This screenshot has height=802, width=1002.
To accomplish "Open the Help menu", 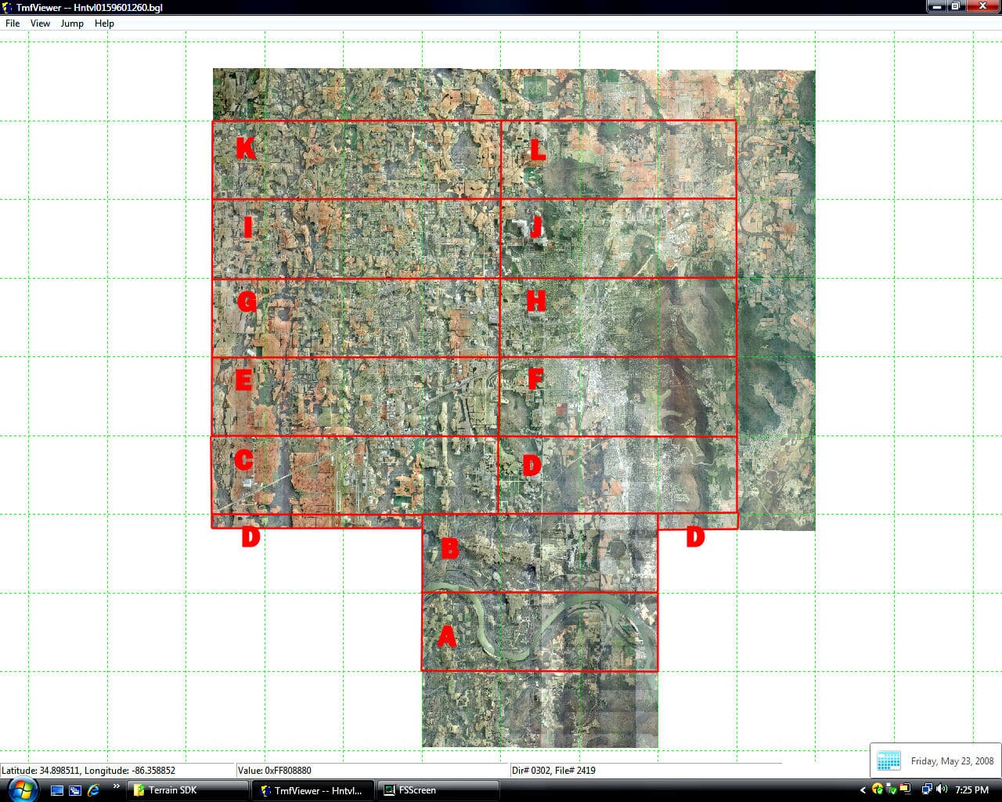I will [x=103, y=23].
